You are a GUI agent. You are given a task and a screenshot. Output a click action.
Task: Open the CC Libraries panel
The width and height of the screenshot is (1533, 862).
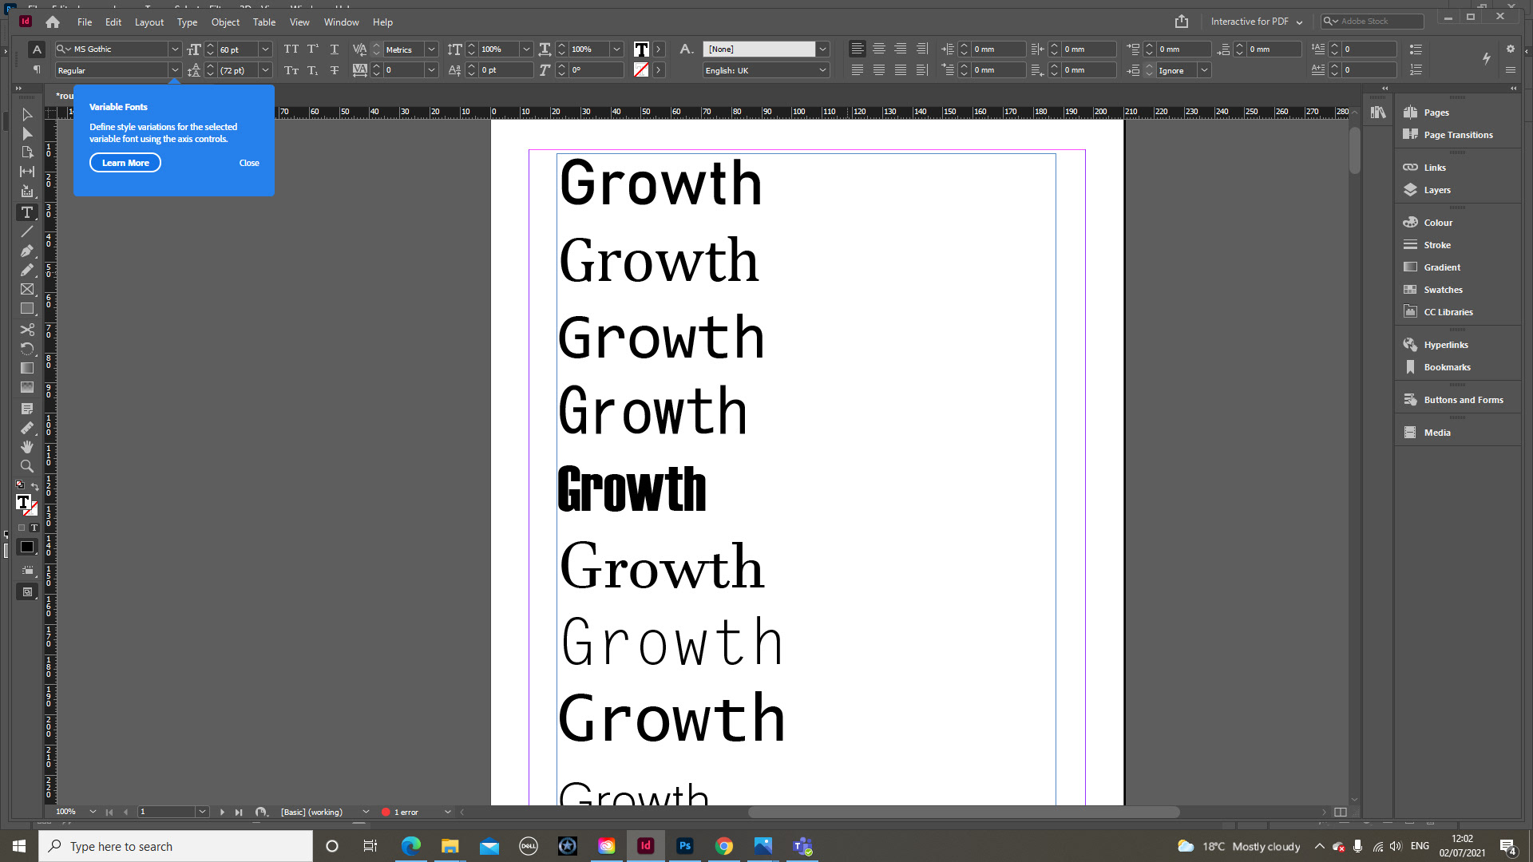(1448, 312)
